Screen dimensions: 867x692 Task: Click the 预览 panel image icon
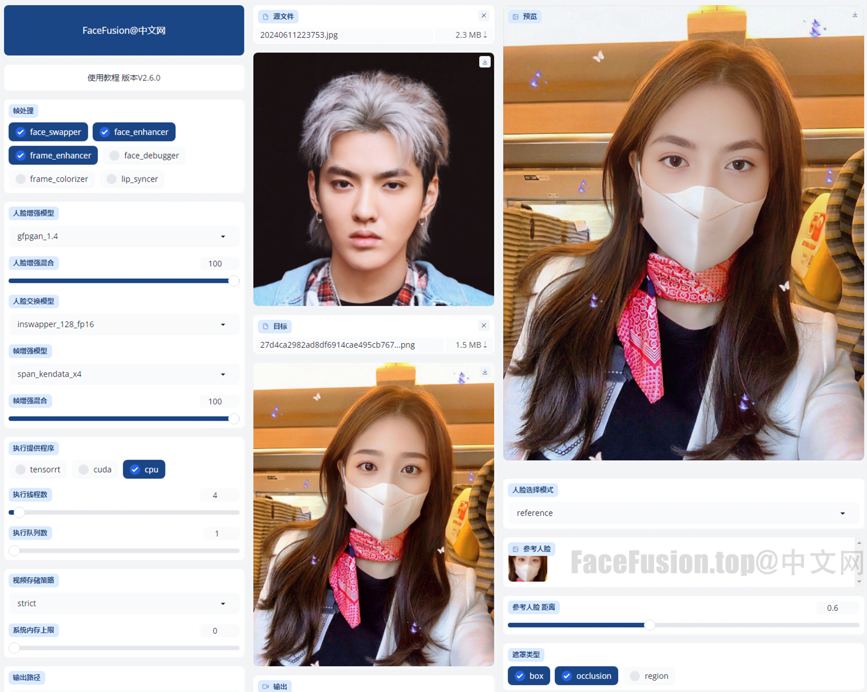click(x=516, y=17)
